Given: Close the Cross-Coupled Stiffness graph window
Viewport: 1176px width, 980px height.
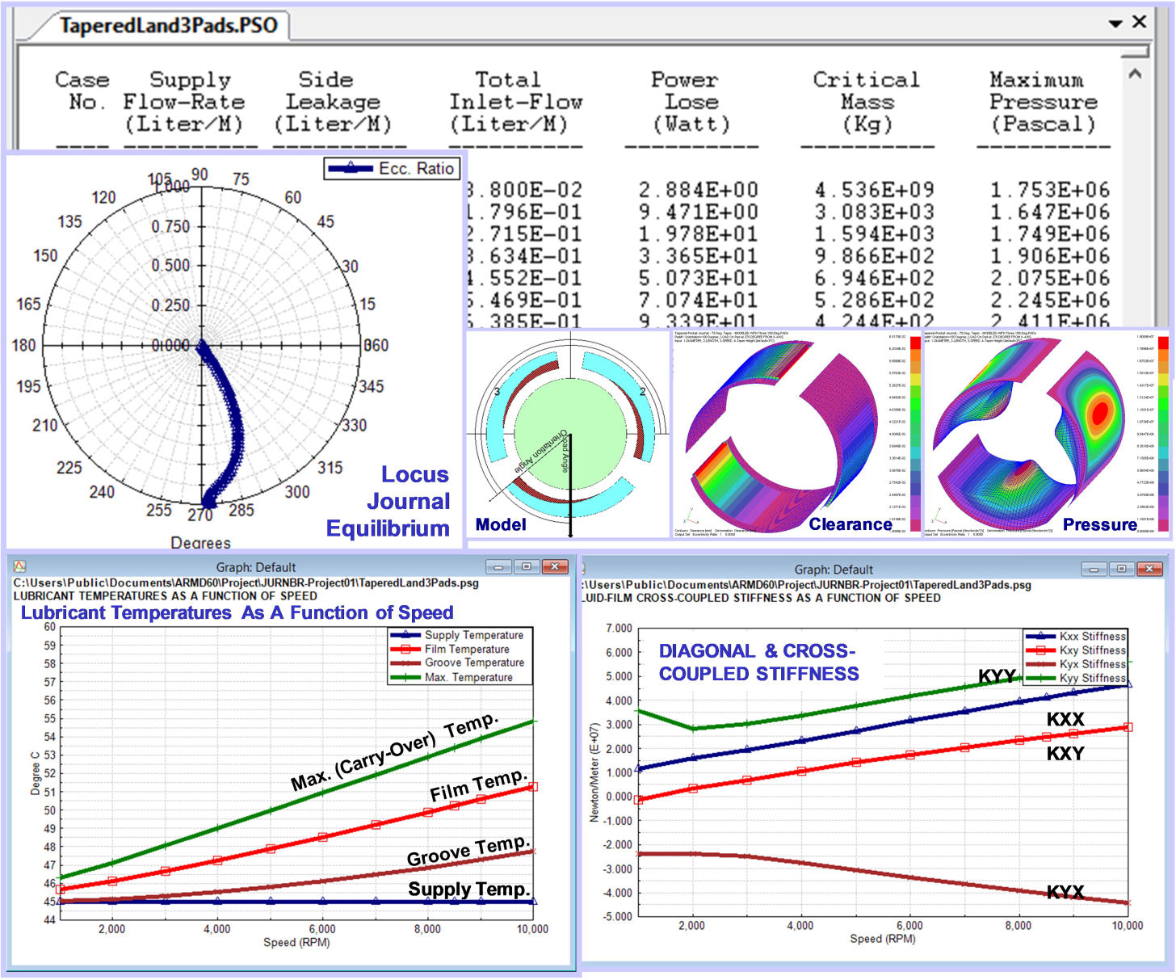Looking at the screenshot, I should 1149,570.
